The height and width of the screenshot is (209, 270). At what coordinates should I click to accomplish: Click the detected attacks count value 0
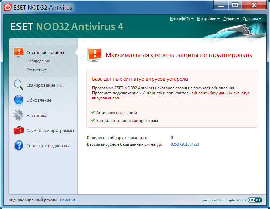172,138
